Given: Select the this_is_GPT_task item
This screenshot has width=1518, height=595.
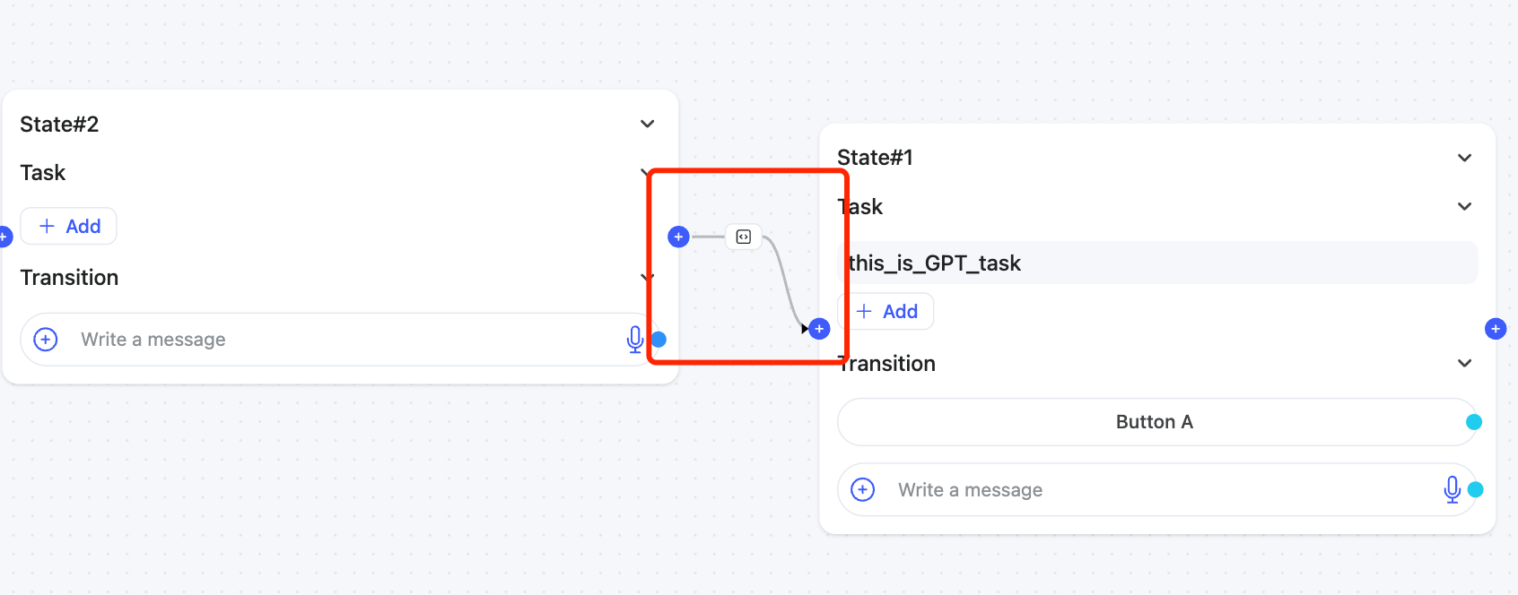Looking at the screenshot, I should [x=1157, y=263].
